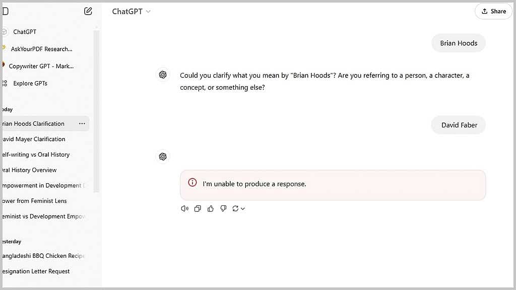Open Bangladeshi BBQ Chicken Recipe chat
Screen dimensions: 516x290
point(43,256)
